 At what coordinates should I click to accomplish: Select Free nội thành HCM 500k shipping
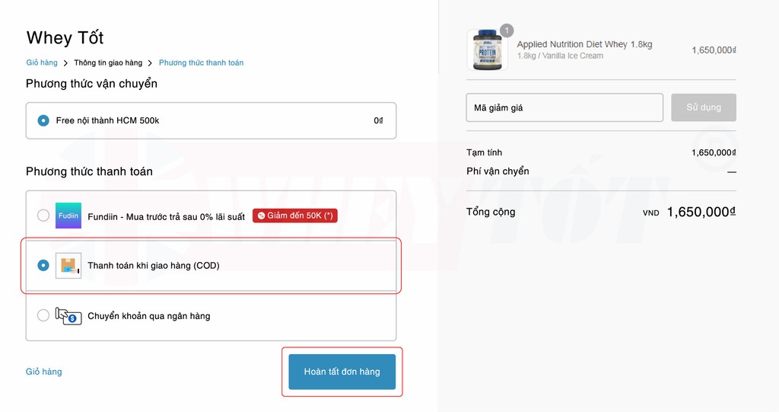[211, 120]
